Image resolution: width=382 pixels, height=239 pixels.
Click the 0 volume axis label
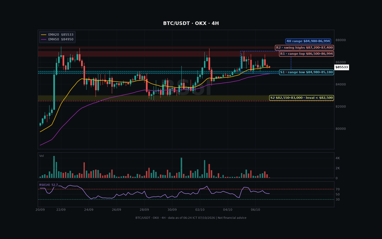pyautogui.click(x=337, y=178)
